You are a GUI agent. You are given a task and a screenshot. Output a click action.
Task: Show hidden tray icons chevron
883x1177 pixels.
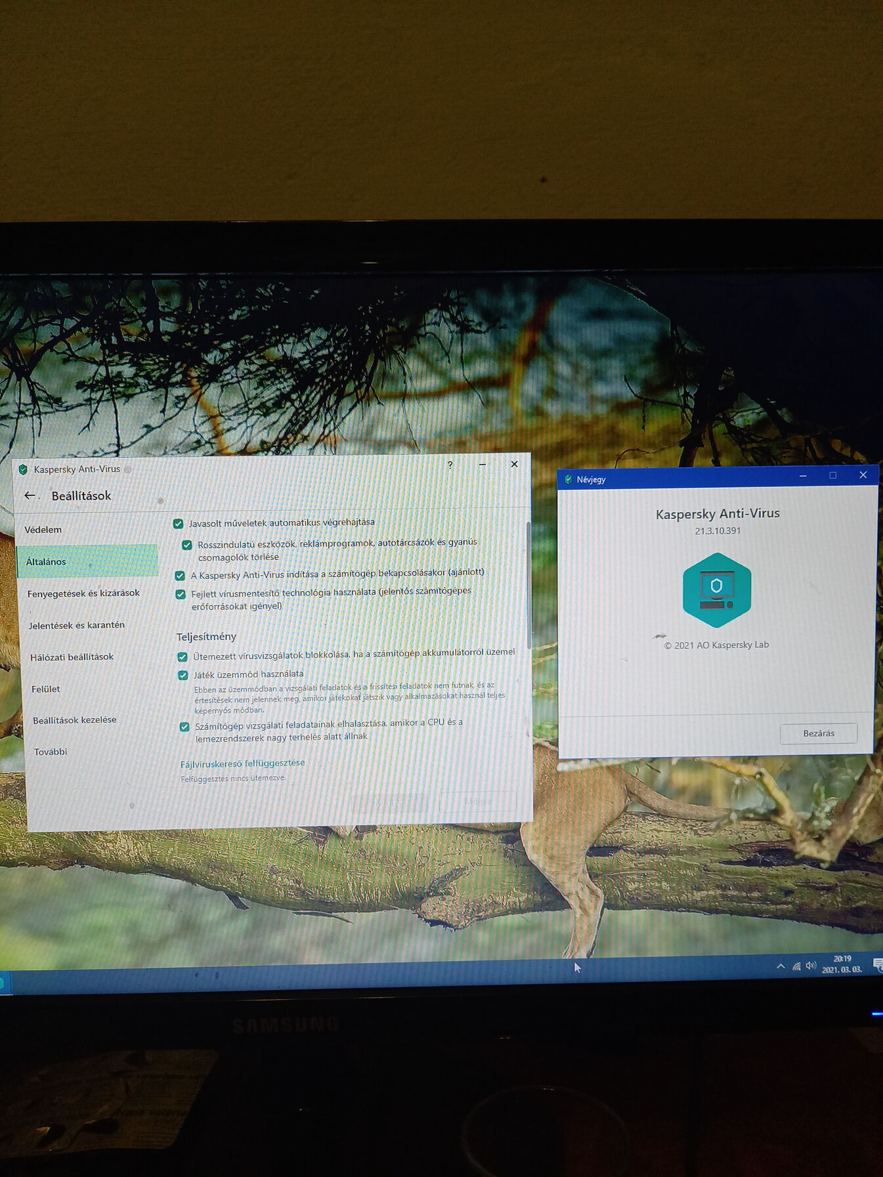click(781, 966)
